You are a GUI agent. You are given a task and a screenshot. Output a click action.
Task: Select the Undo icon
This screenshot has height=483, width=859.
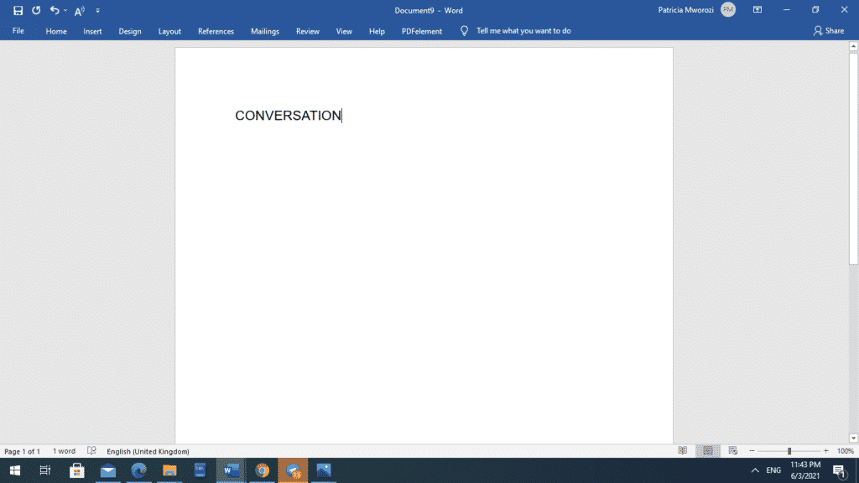[55, 11]
